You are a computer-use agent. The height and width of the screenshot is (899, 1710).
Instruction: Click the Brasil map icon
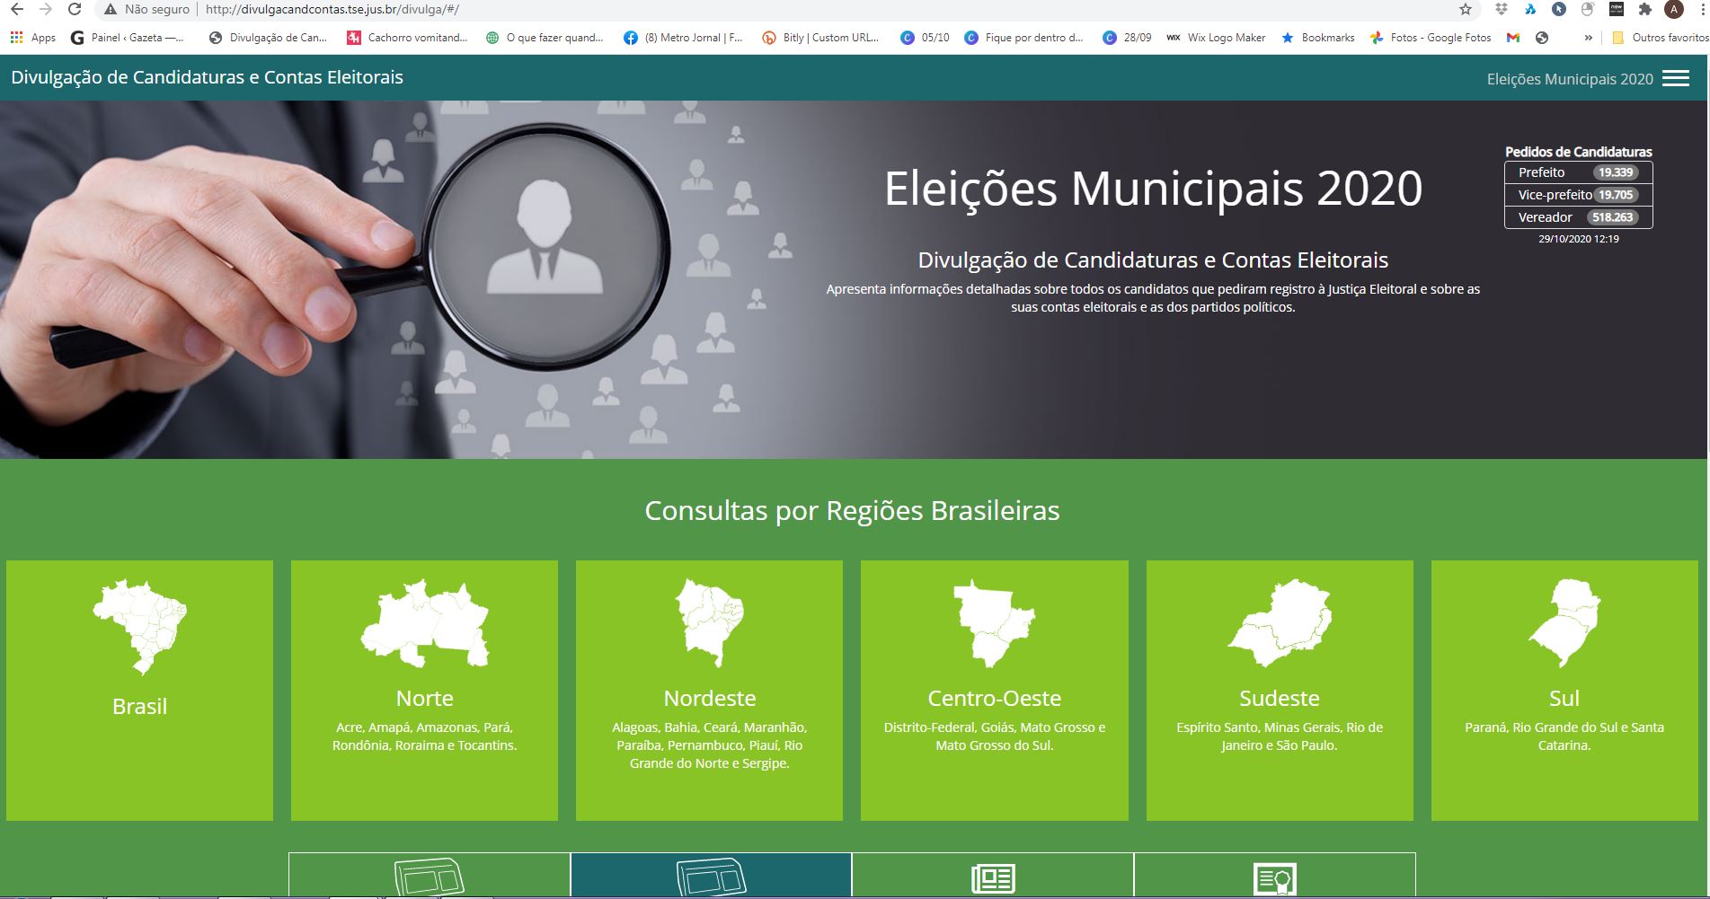(x=139, y=627)
